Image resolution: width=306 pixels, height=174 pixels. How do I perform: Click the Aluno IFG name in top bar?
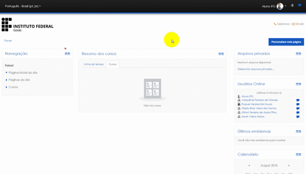269,6
